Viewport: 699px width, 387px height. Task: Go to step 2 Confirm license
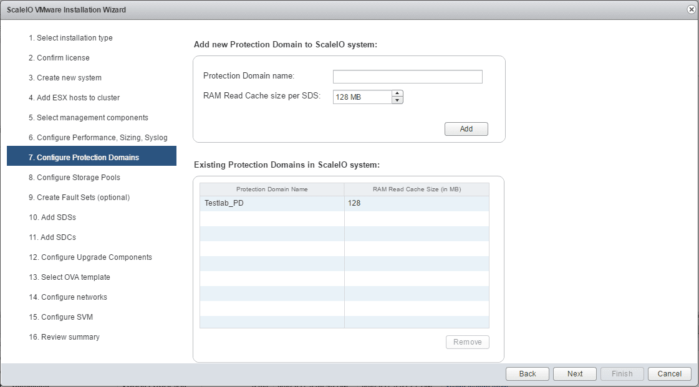pos(59,58)
